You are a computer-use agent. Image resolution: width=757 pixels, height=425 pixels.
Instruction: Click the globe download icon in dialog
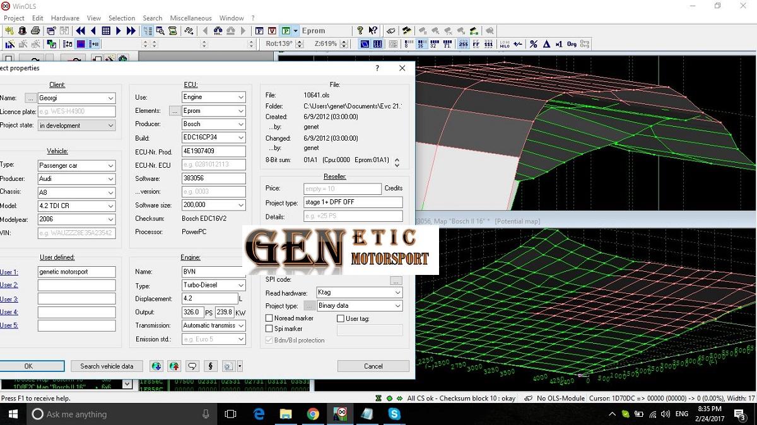(156, 366)
